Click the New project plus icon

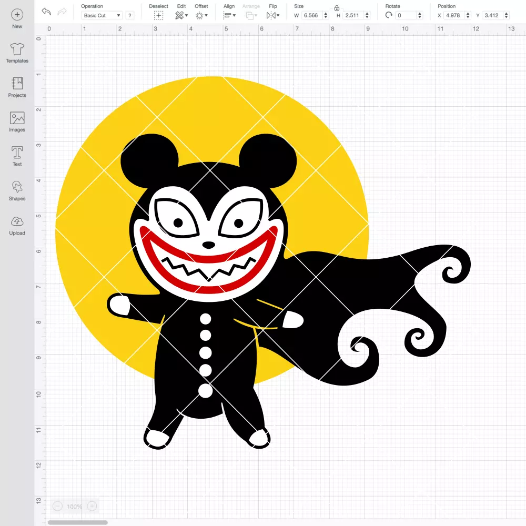pyautogui.click(x=17, y=15)
